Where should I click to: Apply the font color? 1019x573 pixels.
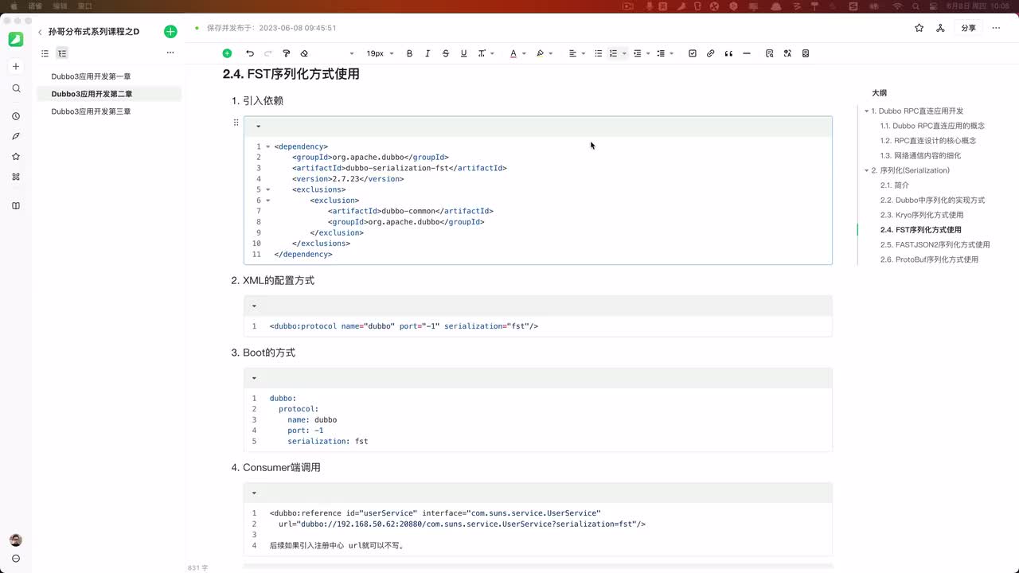tap(513, 53)
